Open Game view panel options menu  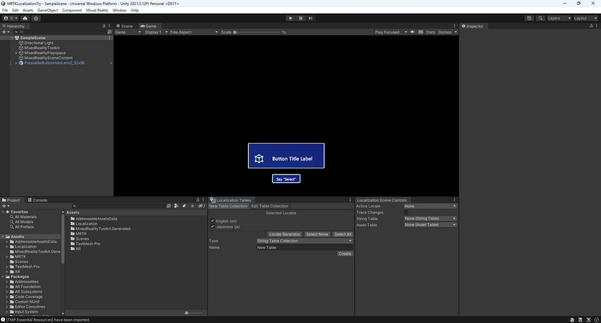(454, 26)
